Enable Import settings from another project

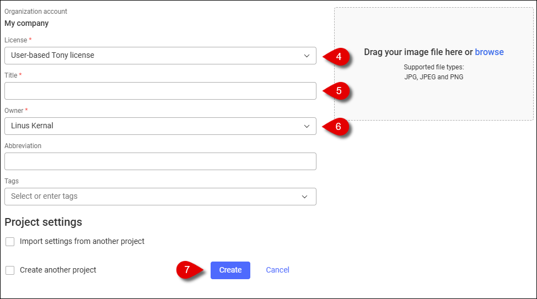coord(10,242)
